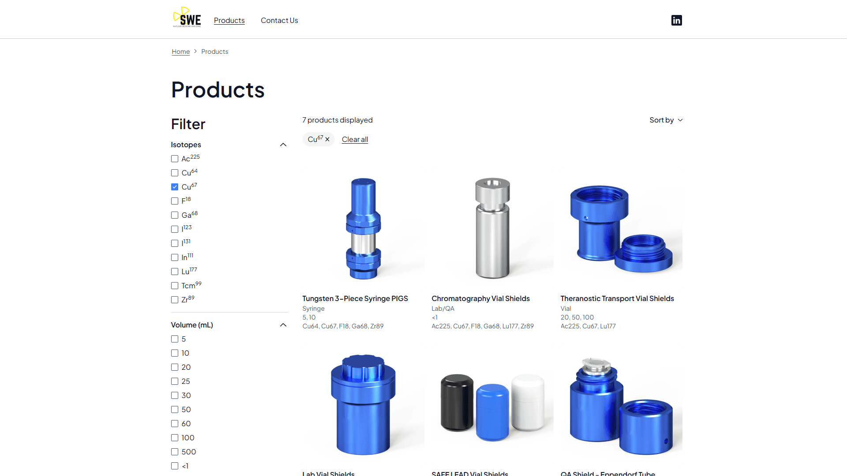The height and width of the screenshot is (476, 847).
Task: Open Tungsten 3-Piece Syringe PIGS image
Action: pos(363,228)
